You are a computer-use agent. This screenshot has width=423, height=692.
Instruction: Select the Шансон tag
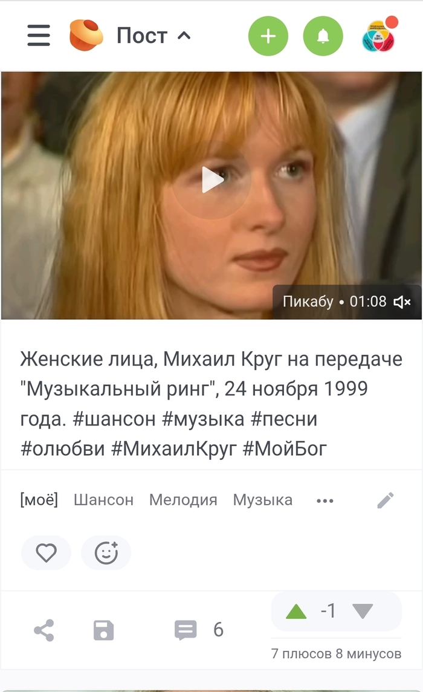tap(103, 500)
